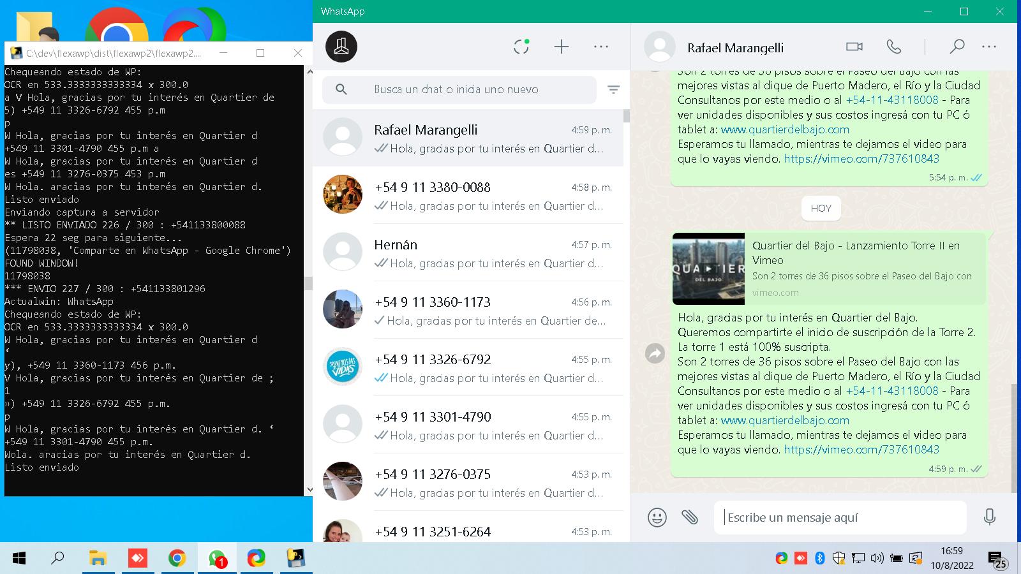Open the WhatsApp status circle icon
1021x574 pixels.
[x=521, y=47]
